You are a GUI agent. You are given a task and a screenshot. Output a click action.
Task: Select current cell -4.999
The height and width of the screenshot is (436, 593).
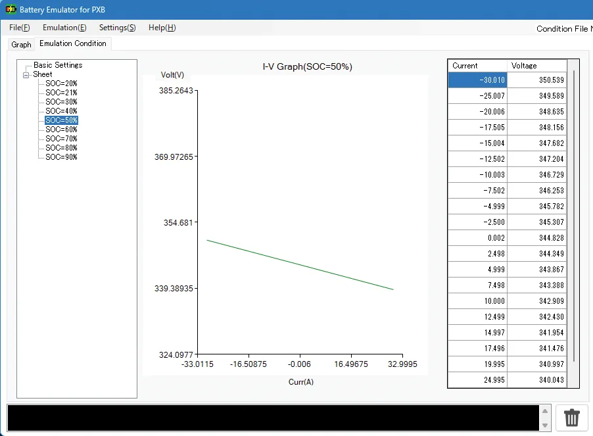[478, 206]
